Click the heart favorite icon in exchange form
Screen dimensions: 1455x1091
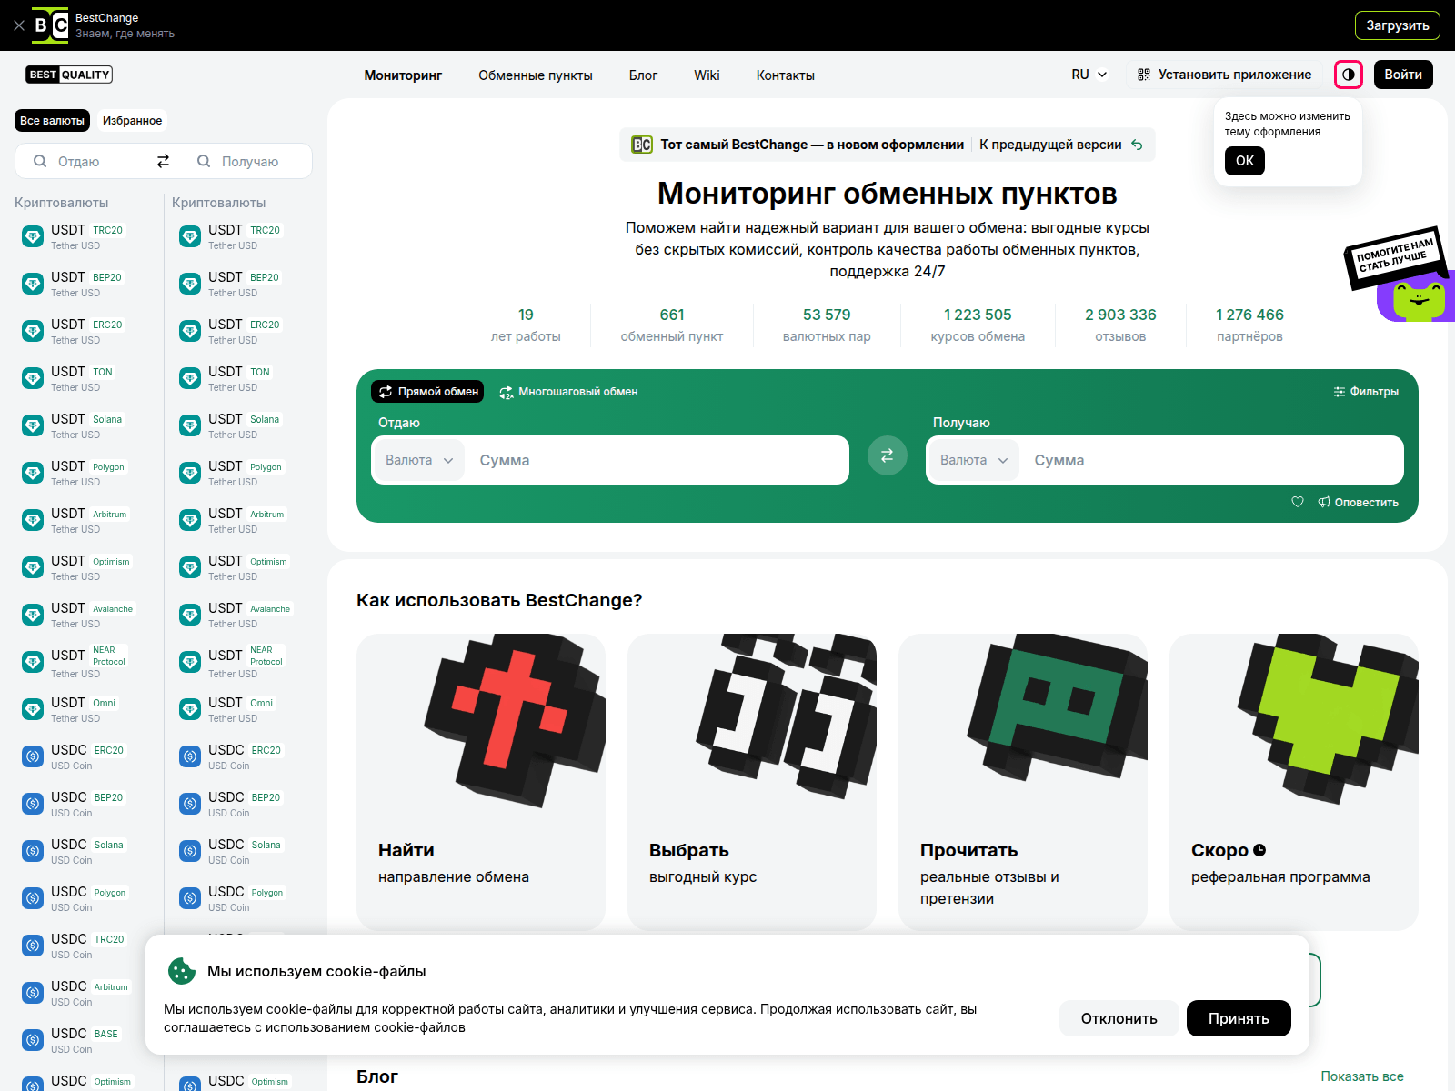[x=1298, y=502]
